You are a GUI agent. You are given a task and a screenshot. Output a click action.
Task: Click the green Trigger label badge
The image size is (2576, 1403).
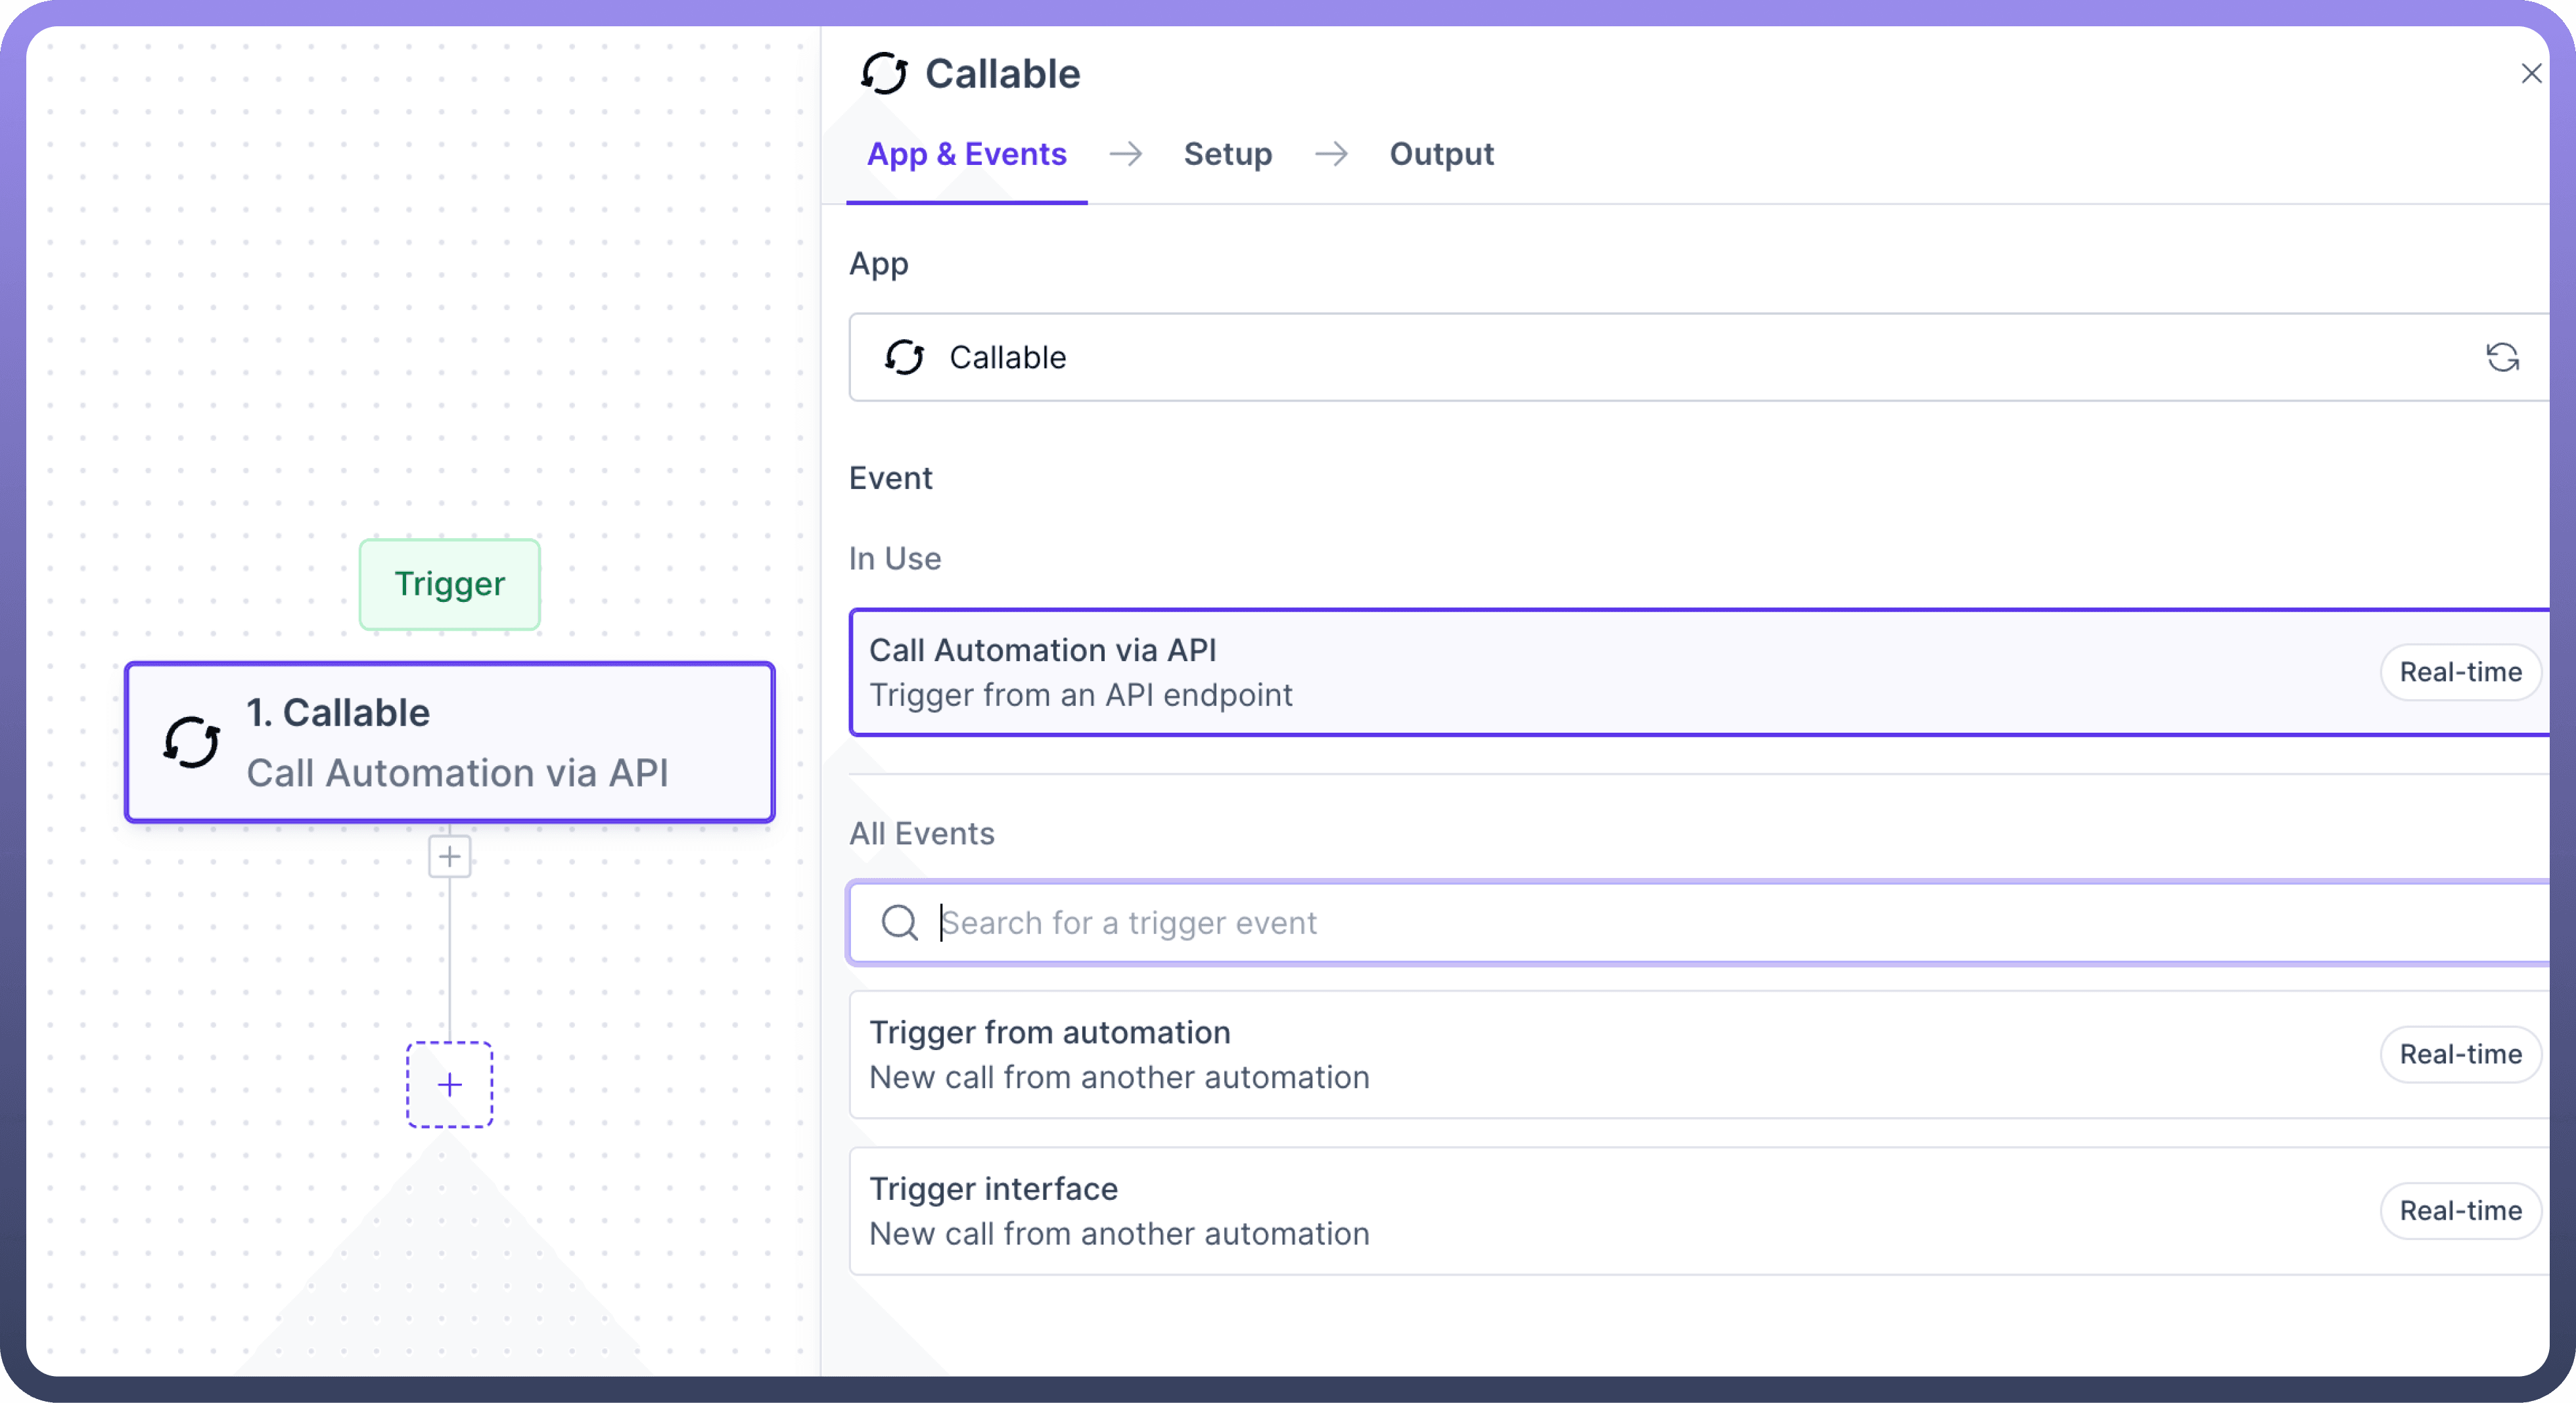click(x=450, y=584)
